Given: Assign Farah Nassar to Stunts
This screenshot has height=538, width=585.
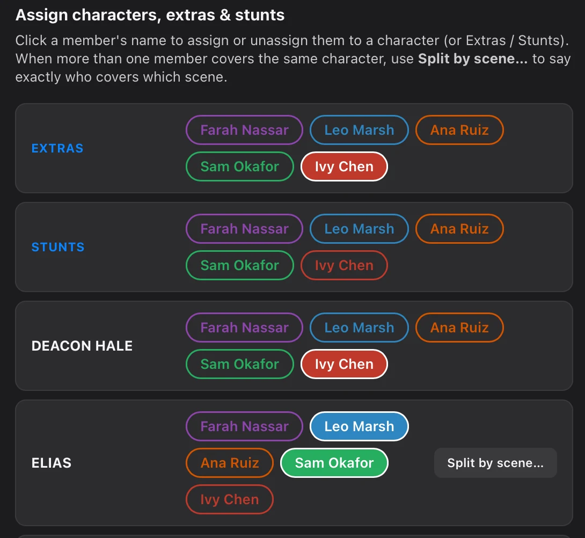Looking at the screenshot, I should (x=244, y=229).
